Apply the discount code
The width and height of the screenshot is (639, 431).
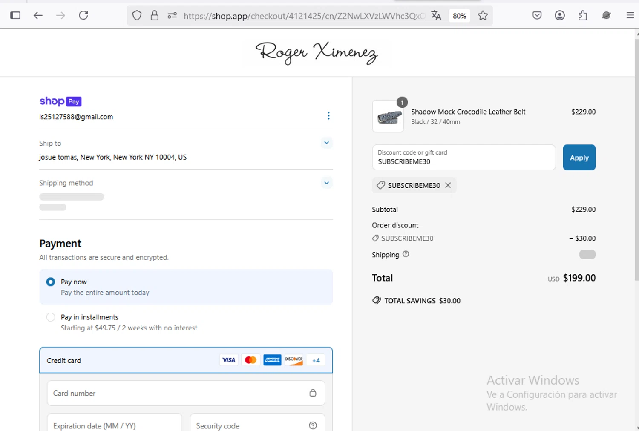(x=579, y=158)
